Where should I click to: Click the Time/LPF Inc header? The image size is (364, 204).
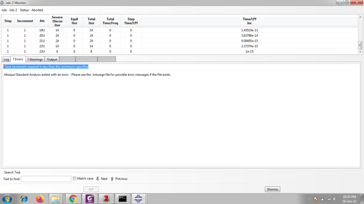click(249, 21)
